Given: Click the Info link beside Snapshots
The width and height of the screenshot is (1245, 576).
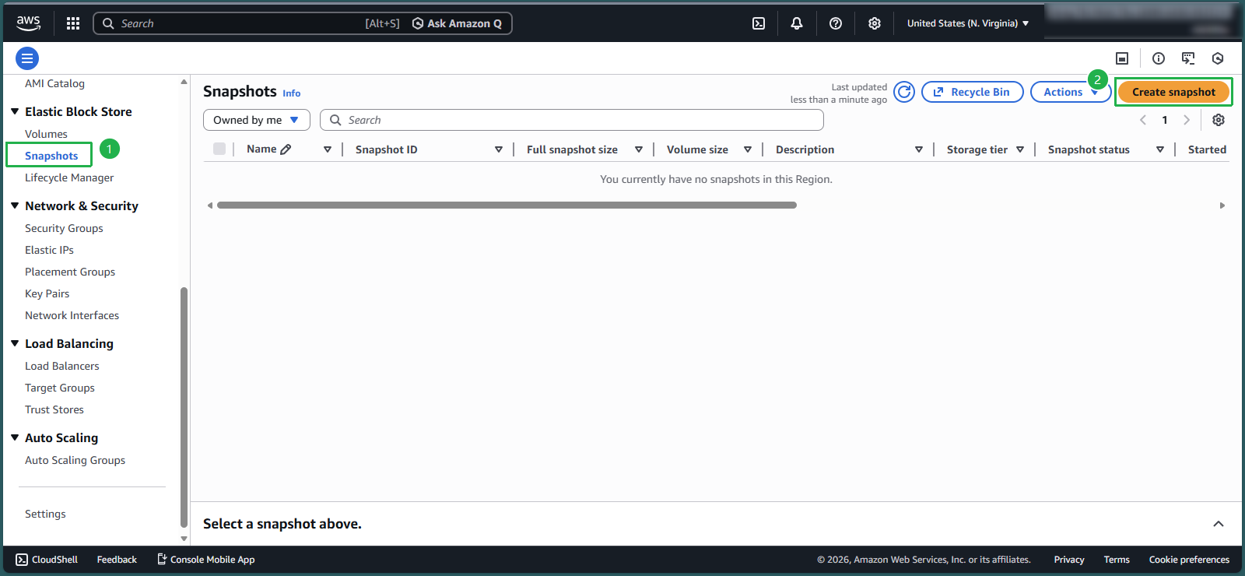Looking at the screenshot, I should tap(291, 93).
